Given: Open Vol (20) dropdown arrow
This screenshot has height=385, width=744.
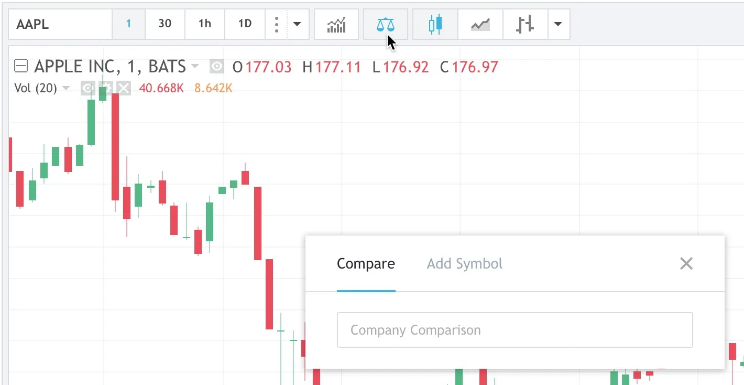Looking at the screenshot, I should point(65,88).
